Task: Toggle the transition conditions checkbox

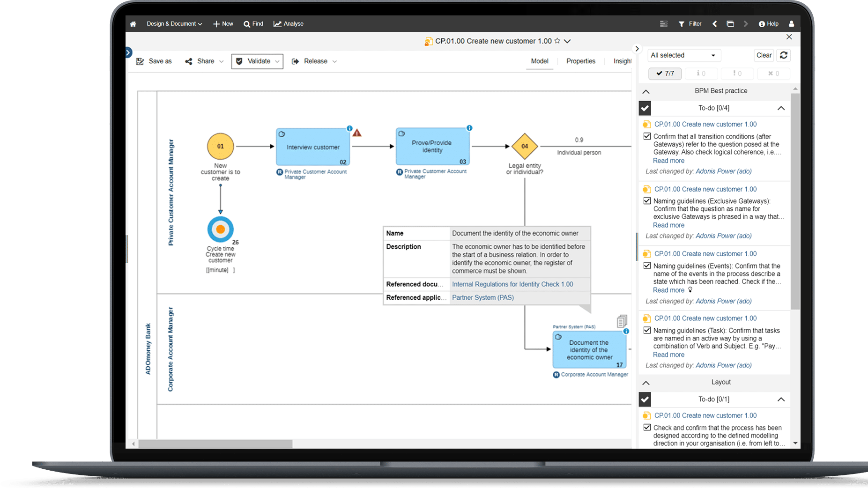Action: 647,136
